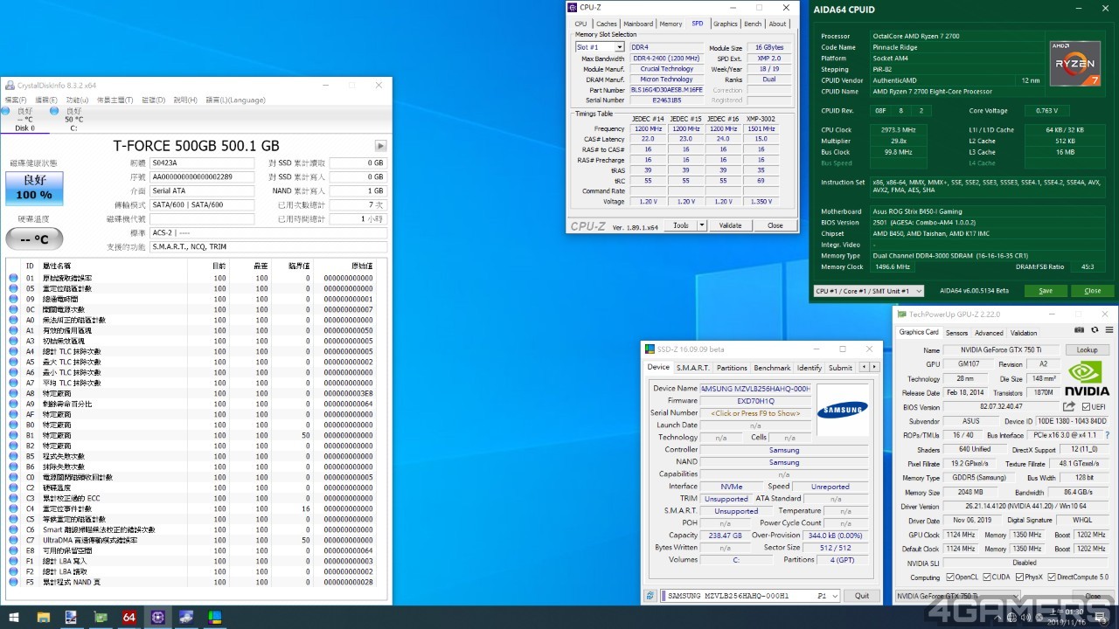Click the Lookup button in GPU-Z
The image size is (1119, 629).
tap(1087, 349)
